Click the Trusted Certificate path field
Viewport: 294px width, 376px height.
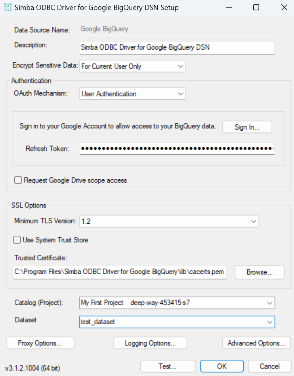point(120,272)
